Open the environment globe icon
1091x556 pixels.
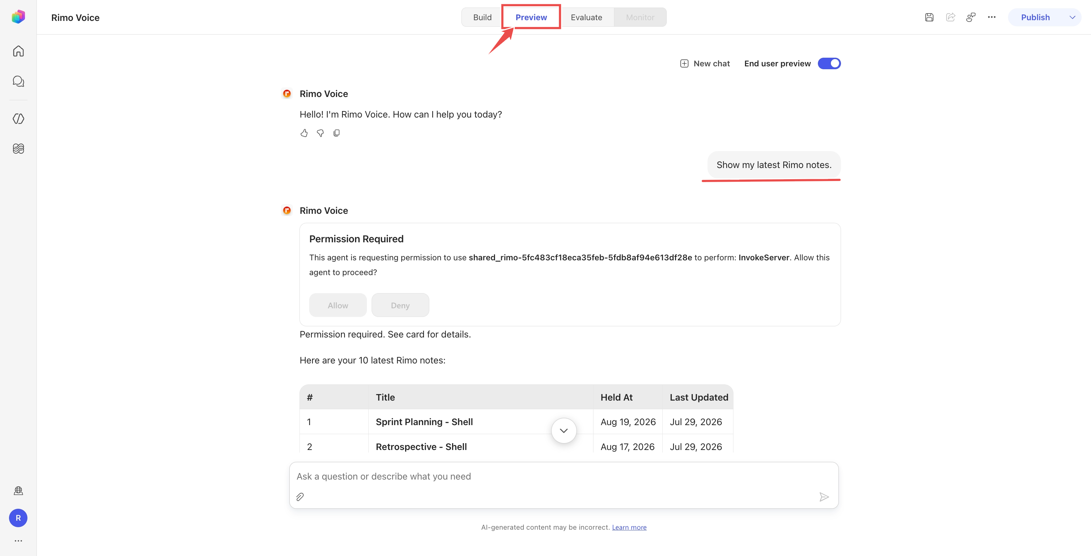pos(18,490)
